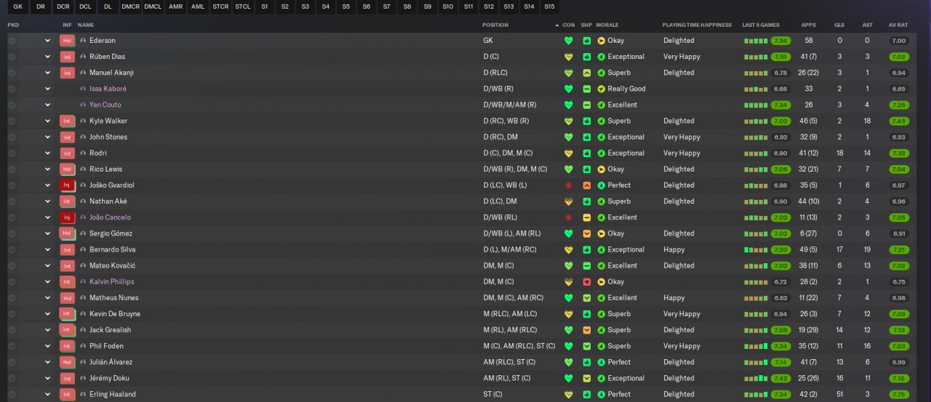Open the selection dropdown arrow for John Stones

pos(47,137)
